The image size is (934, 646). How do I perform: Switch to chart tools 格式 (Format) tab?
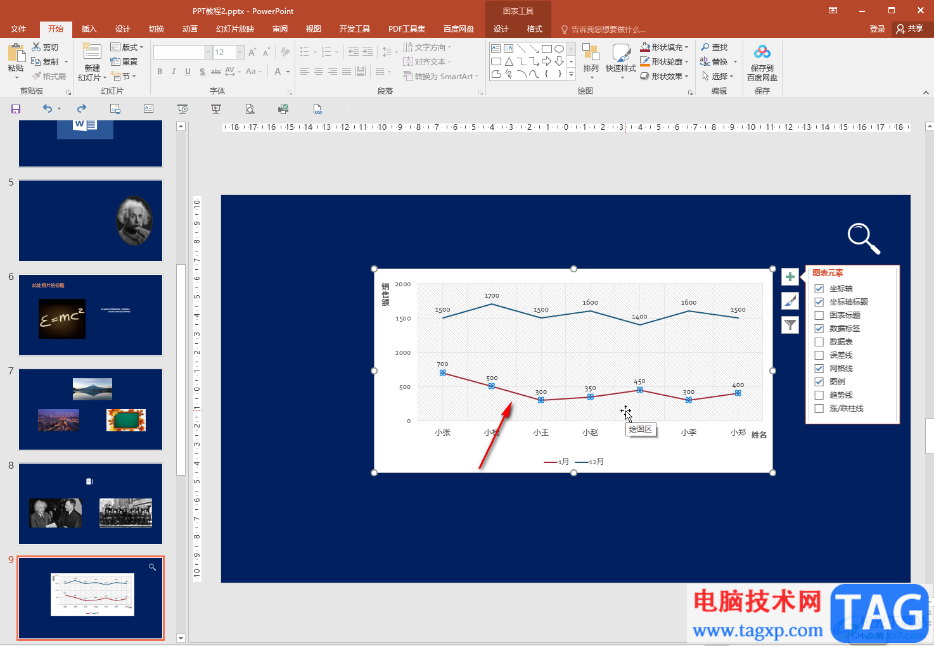(x=534, y=29)
